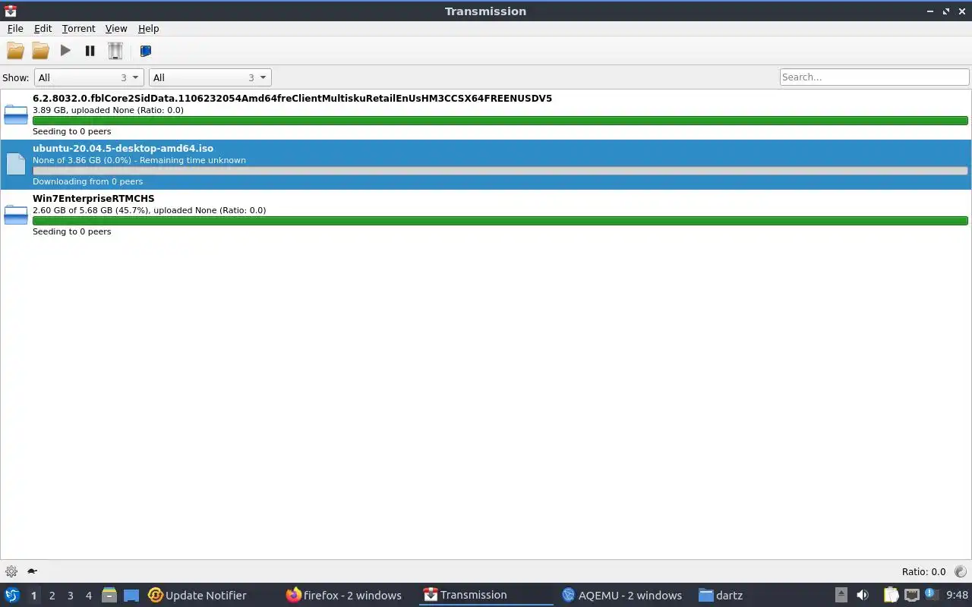The width and height of the screenshot is (972, 607).
Task: Click the Transmission taskbar entry
Action: click(x=486, y=596)
